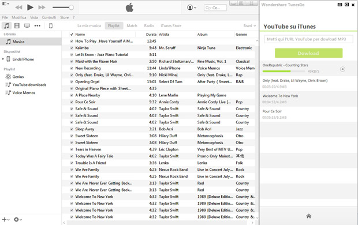Go to the Match tab
This screenshot has width=358, height=225.
coord(132,26)
